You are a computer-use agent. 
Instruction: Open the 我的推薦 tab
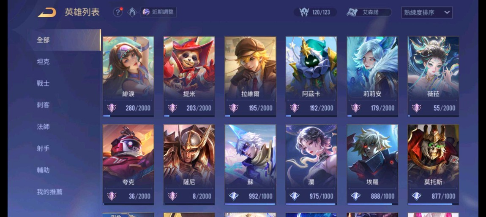49,192
